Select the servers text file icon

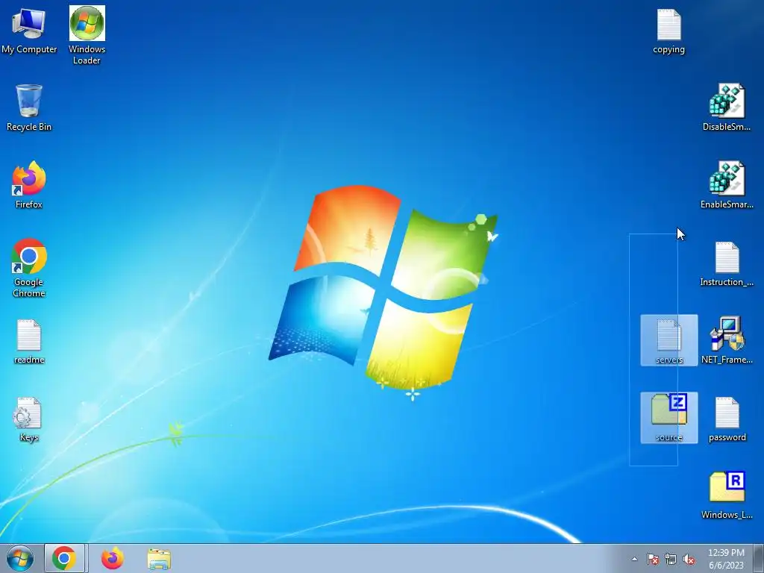point(668,340)
